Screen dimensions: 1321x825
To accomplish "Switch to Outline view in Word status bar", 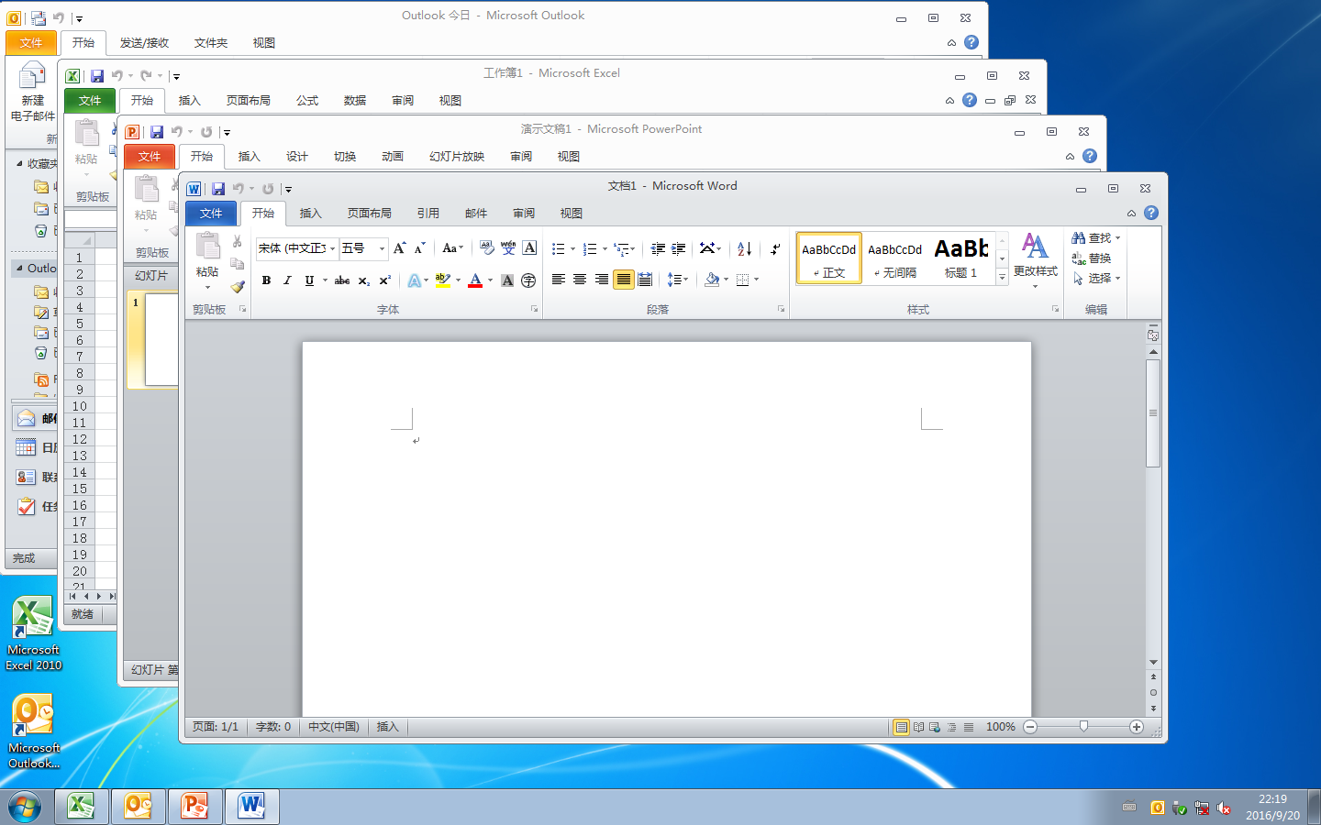I will (x=951, y=727).
